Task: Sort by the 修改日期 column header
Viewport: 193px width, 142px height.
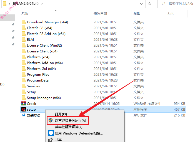Action: (100, 14)
